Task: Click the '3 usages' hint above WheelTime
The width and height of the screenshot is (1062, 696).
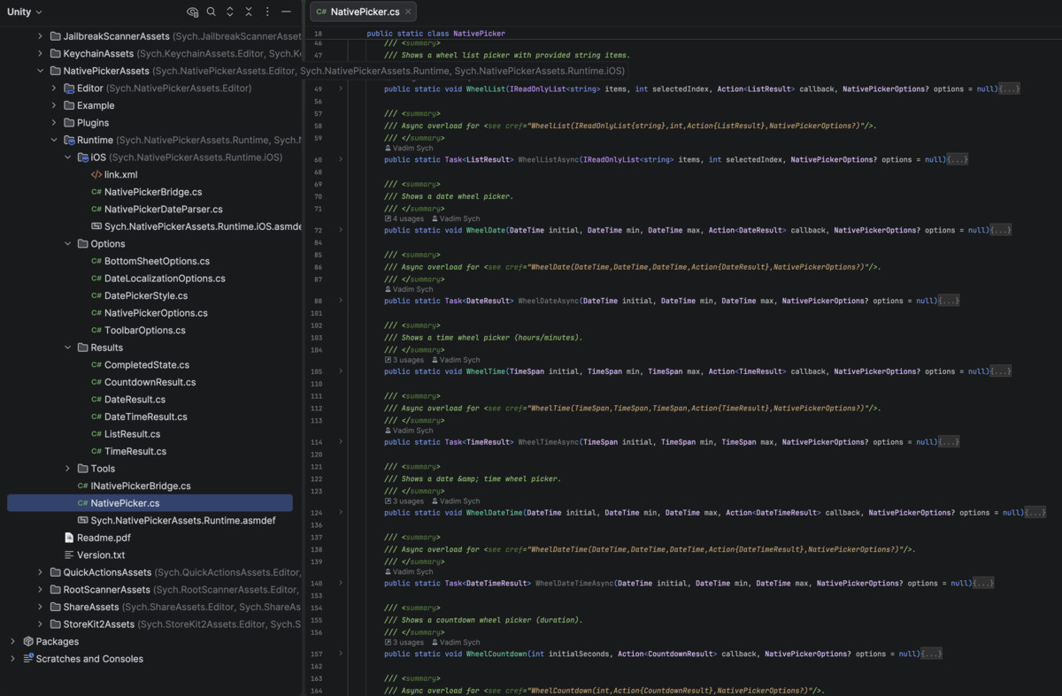Action: (x=408, y=360)
